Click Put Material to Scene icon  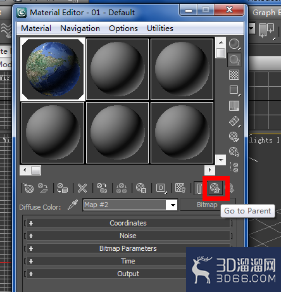(43, 188)
